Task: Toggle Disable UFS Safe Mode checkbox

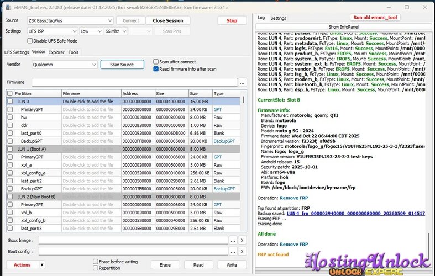Action: pos(30,41)
